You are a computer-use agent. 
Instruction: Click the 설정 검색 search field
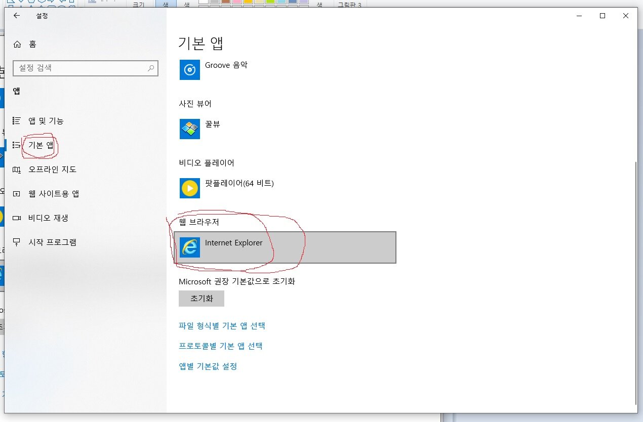pos(81,68)
